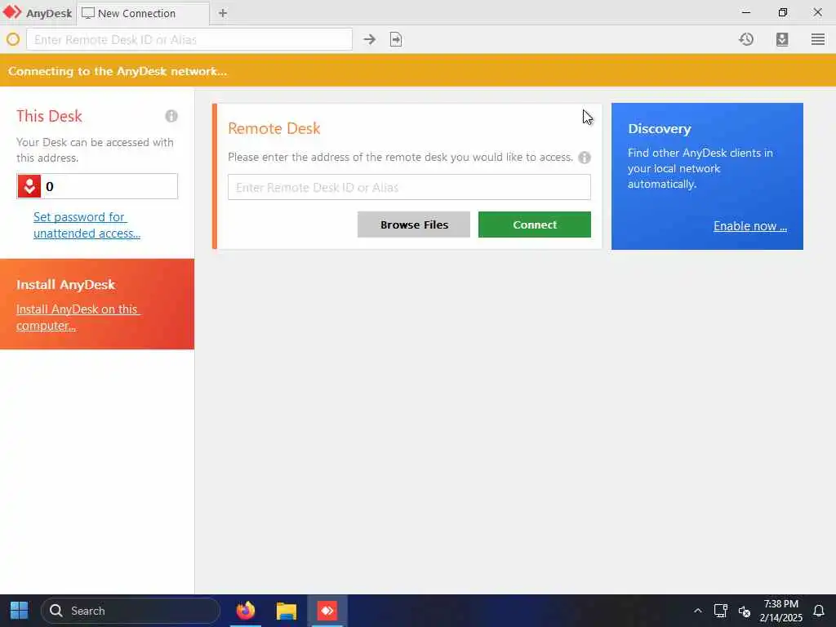Click Enable now link in Discovery
Screen dimensions: 836x627
point(750,226)
